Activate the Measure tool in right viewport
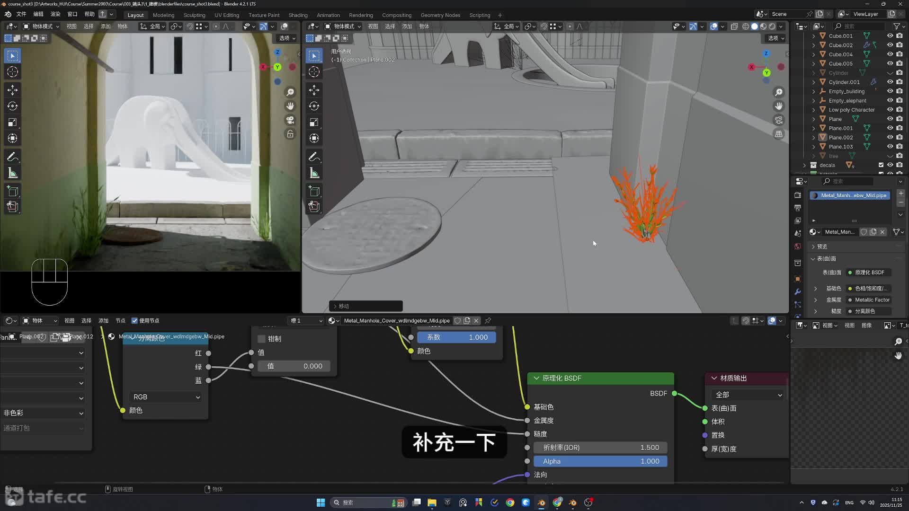Viewport: 909px width, 511px height. (x=314, y=173)
